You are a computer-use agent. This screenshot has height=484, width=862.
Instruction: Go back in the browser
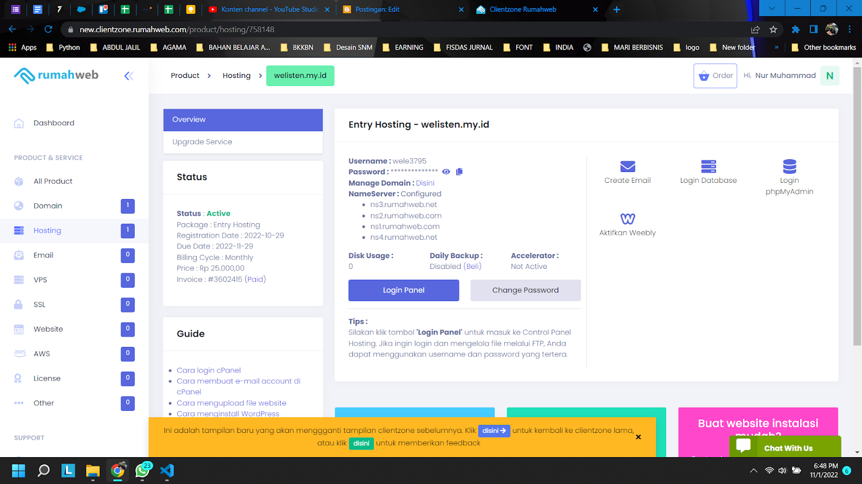[12, 30]
